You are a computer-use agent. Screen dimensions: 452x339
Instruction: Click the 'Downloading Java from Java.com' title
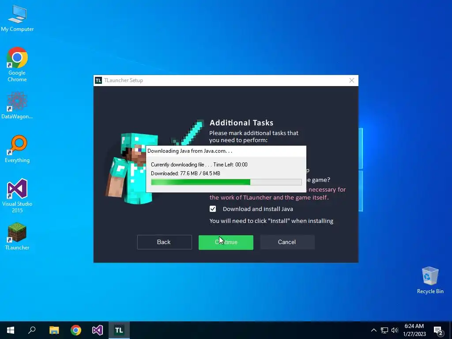(190, 151)
